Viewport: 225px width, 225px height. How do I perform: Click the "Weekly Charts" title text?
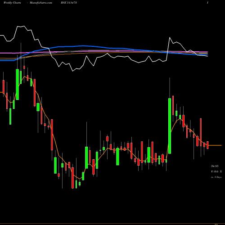[x=12, y=3]
